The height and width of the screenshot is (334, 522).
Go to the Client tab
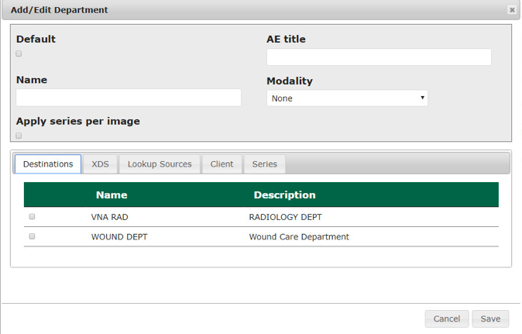pos(222,164)
